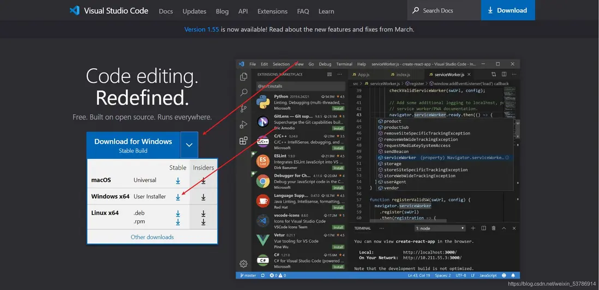Download macOS Universal Stable build
This screenshot has height=290, width=599.
(x=178, y=181)
